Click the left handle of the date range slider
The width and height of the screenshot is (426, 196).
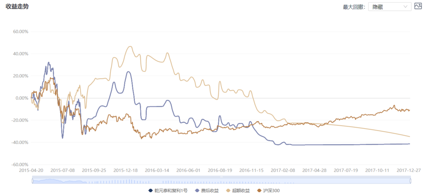pos(32,181)
